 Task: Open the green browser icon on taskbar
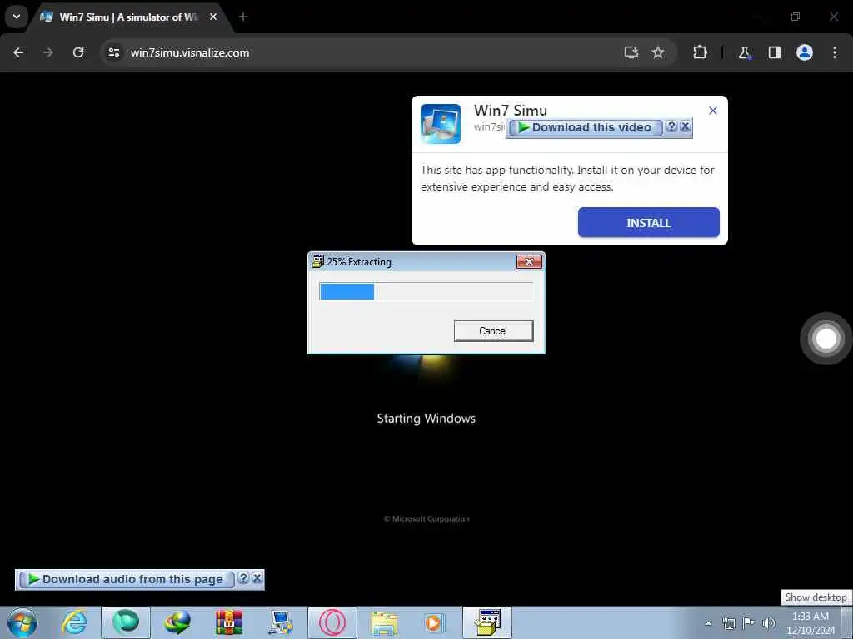126,622
